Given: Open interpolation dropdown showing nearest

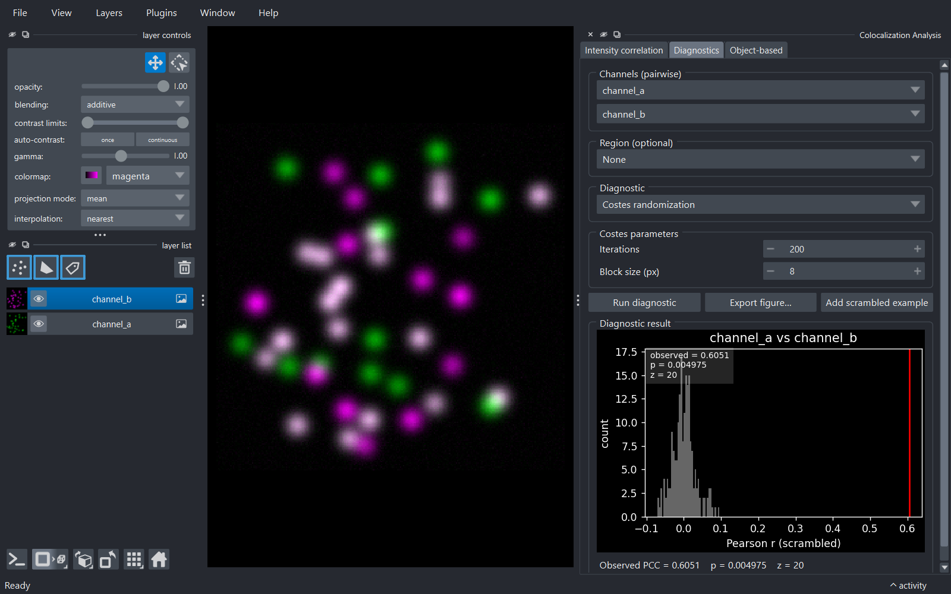Looking at the screenshot, I should (135, 219).
